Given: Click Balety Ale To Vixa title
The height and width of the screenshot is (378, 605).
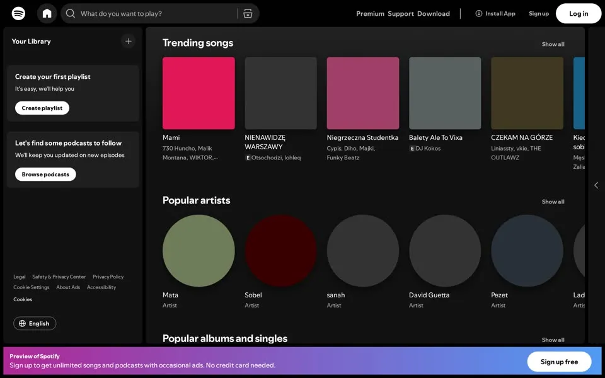Looking at the screenshot, I should (435, 138).
